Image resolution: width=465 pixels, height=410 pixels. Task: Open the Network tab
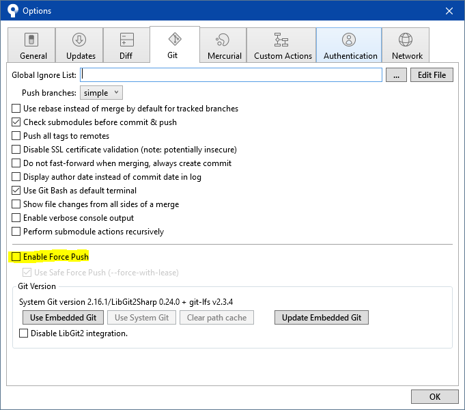point(406,45)
